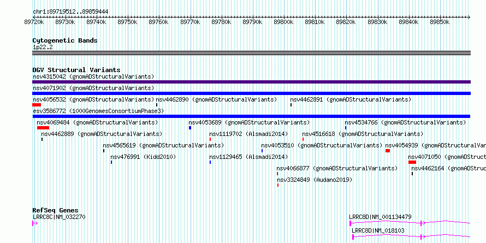Open the nsv4053510 variant label
The height and width of the screenshot is (243, 486).
pos(322,145)
